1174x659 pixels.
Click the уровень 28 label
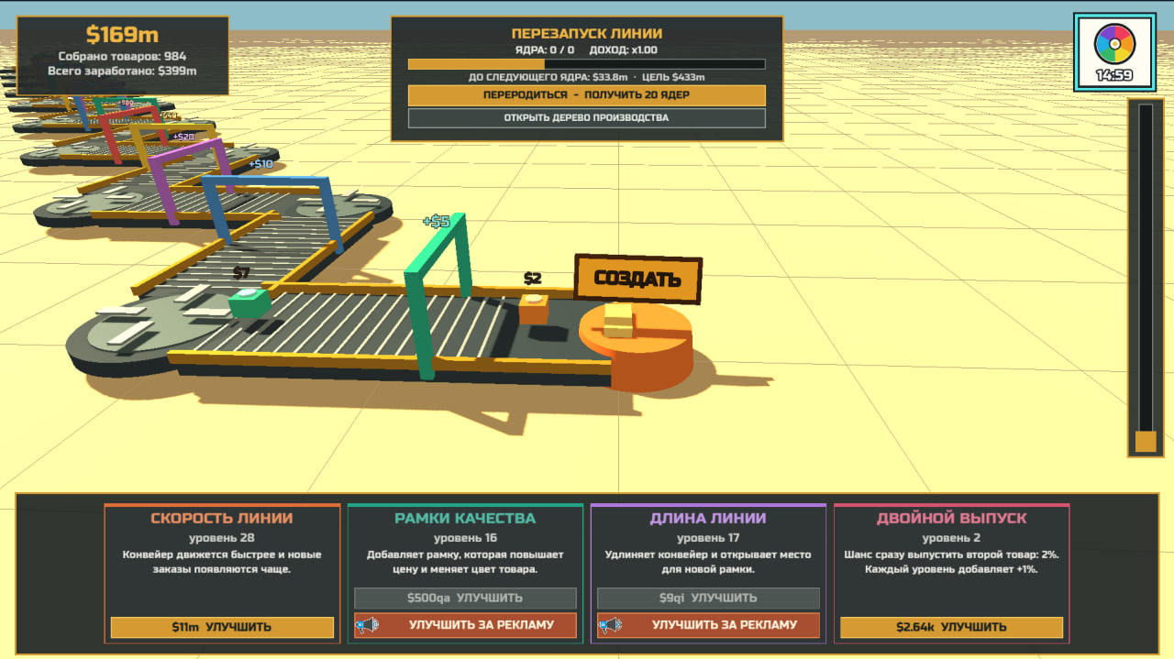pos(222,538)
